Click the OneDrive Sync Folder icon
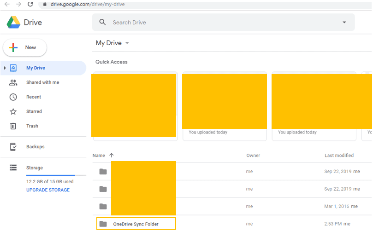Screen dimensions: 373x232 103,224
